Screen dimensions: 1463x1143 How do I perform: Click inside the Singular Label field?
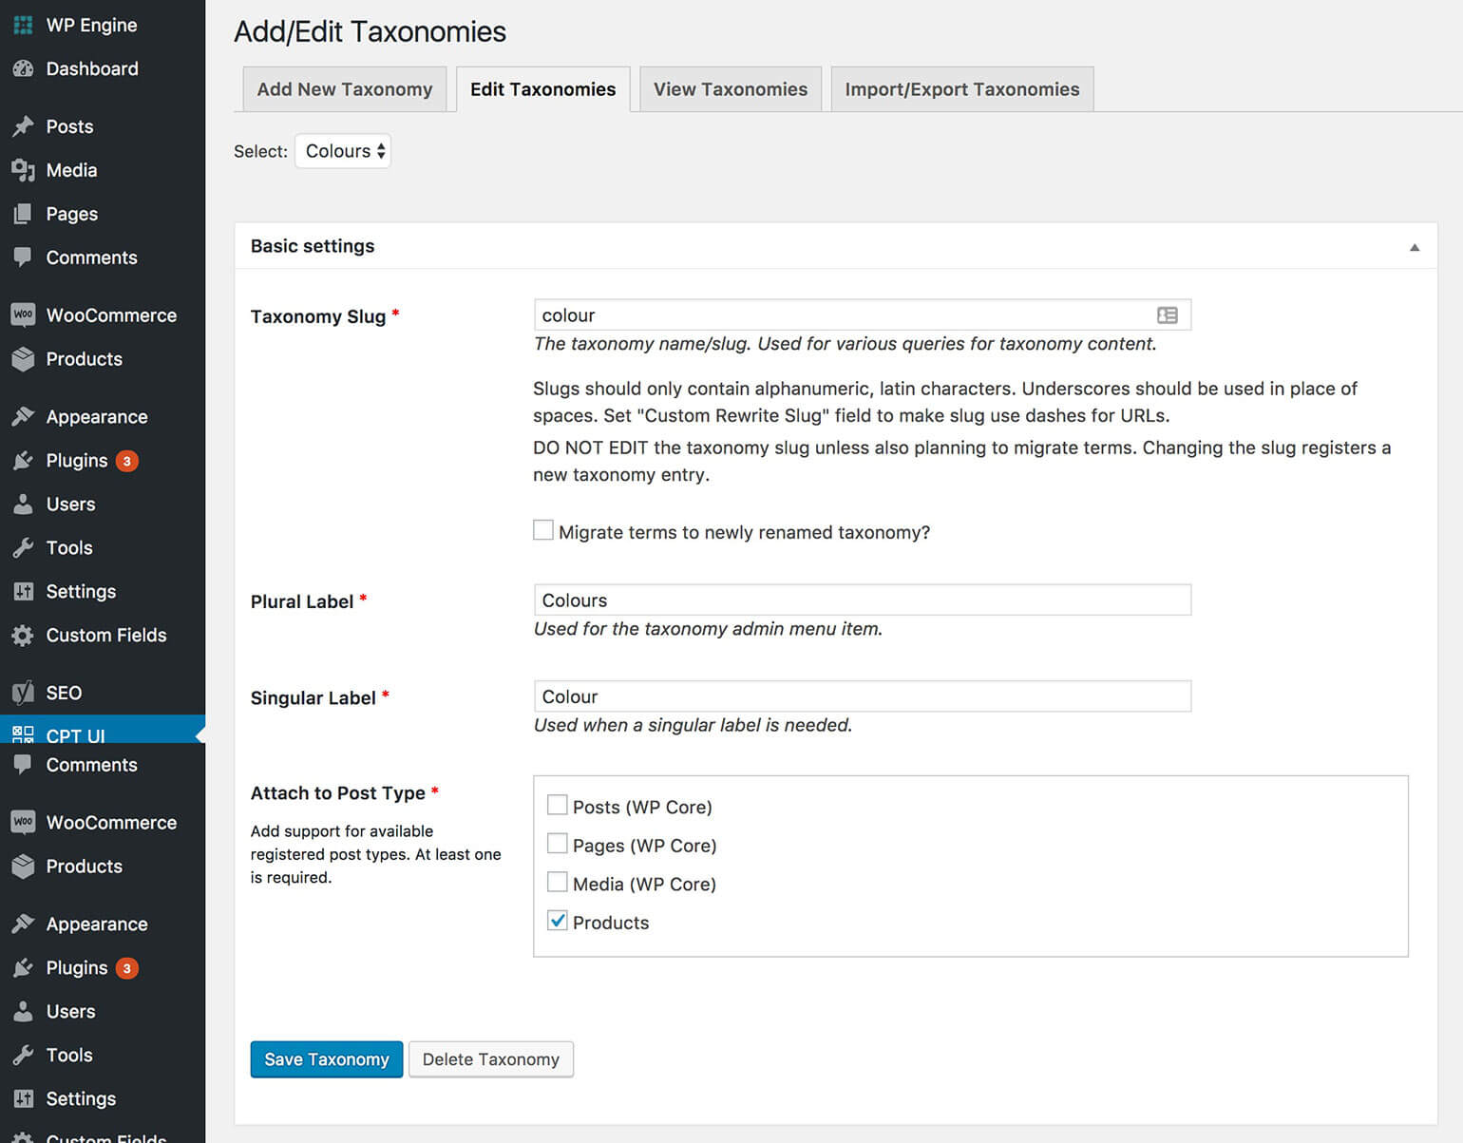coord(860,695)
